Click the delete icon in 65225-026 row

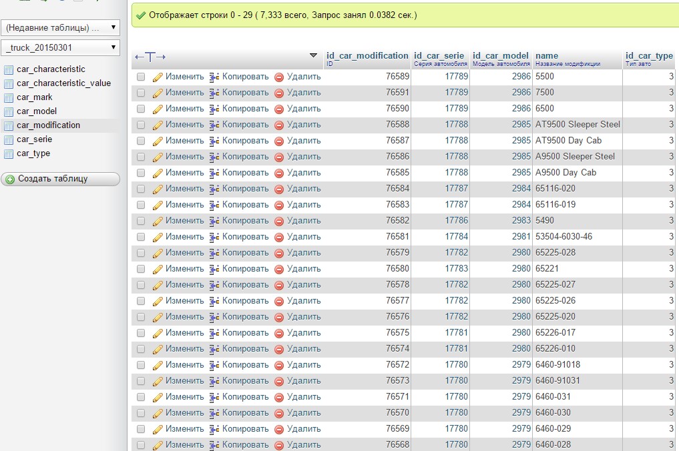(279, 302)
